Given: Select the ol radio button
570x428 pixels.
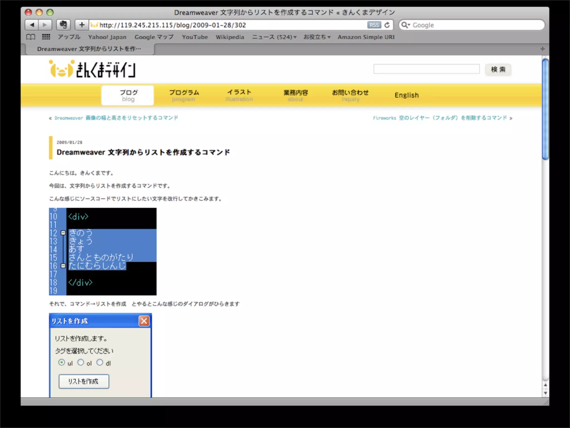Looking at the screenshot, I should tap(81, 362).
